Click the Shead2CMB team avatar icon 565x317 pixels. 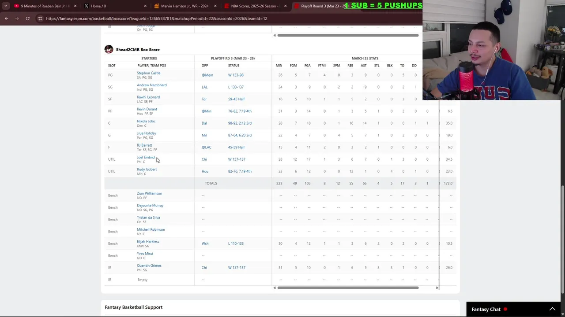click(109, 49)
